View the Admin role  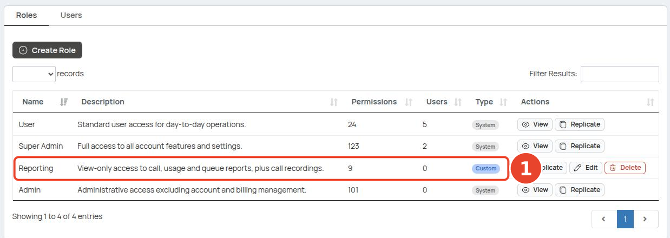click(x=535, y=190)
